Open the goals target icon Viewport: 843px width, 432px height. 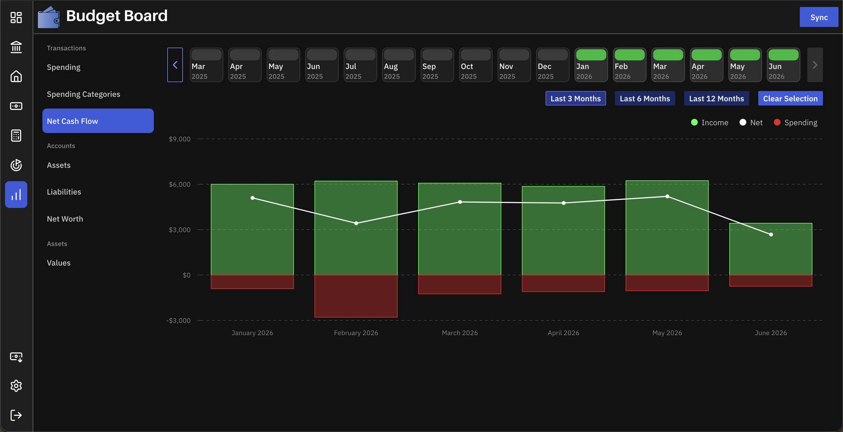(16, 165)
